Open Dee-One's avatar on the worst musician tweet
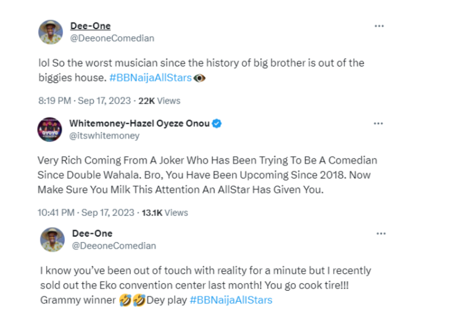The width and height of the screenshot is (455, 329). 52,32
